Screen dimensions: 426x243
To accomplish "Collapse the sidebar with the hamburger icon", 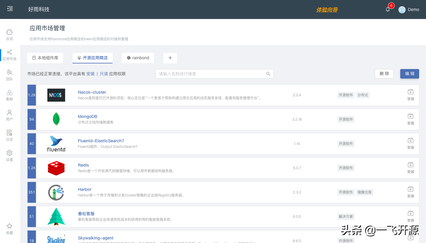I will point(10,9).
